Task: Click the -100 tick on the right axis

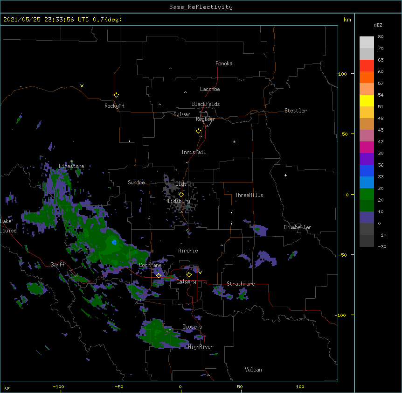Action: pos(340,315)
